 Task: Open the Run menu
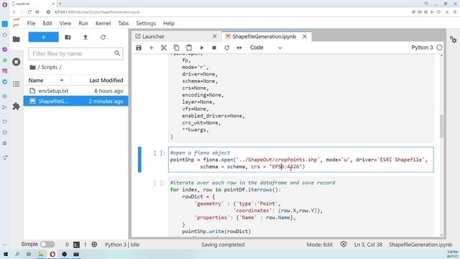tap(83, 23)
